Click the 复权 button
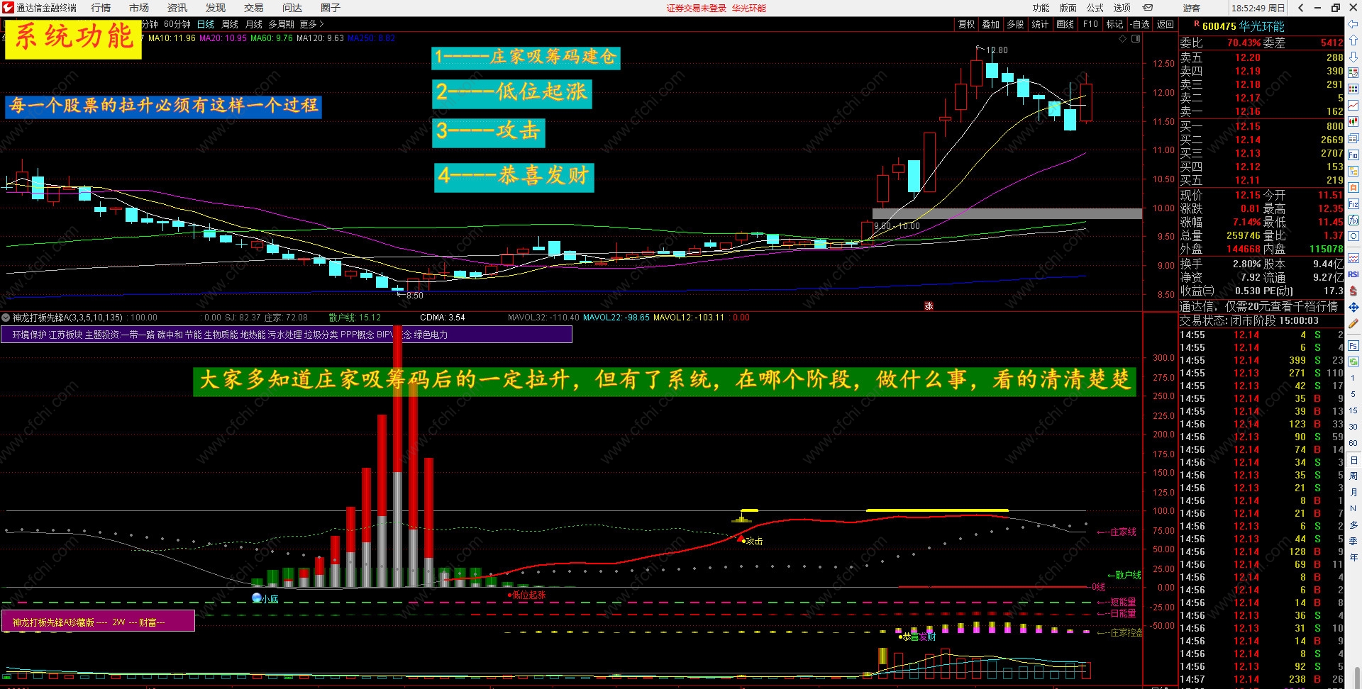This screenshot has width=1362, height=689. [x=967, y=24]
